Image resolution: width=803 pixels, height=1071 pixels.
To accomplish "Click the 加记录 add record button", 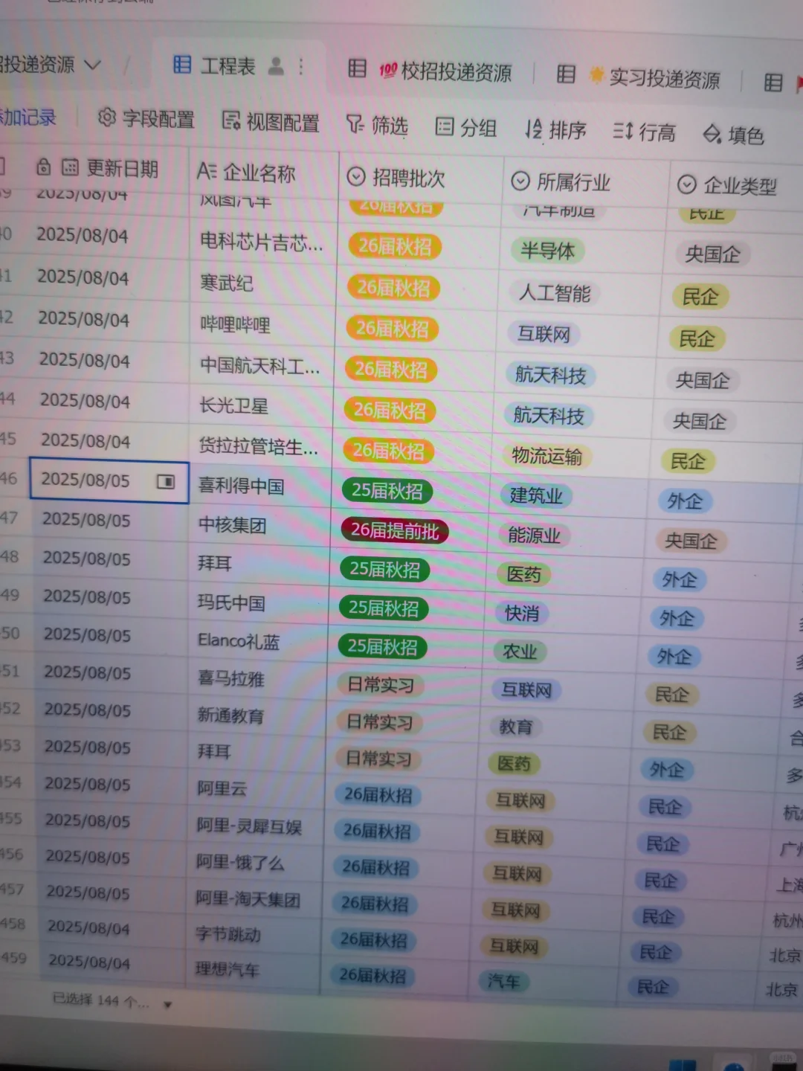I will 28,117.
